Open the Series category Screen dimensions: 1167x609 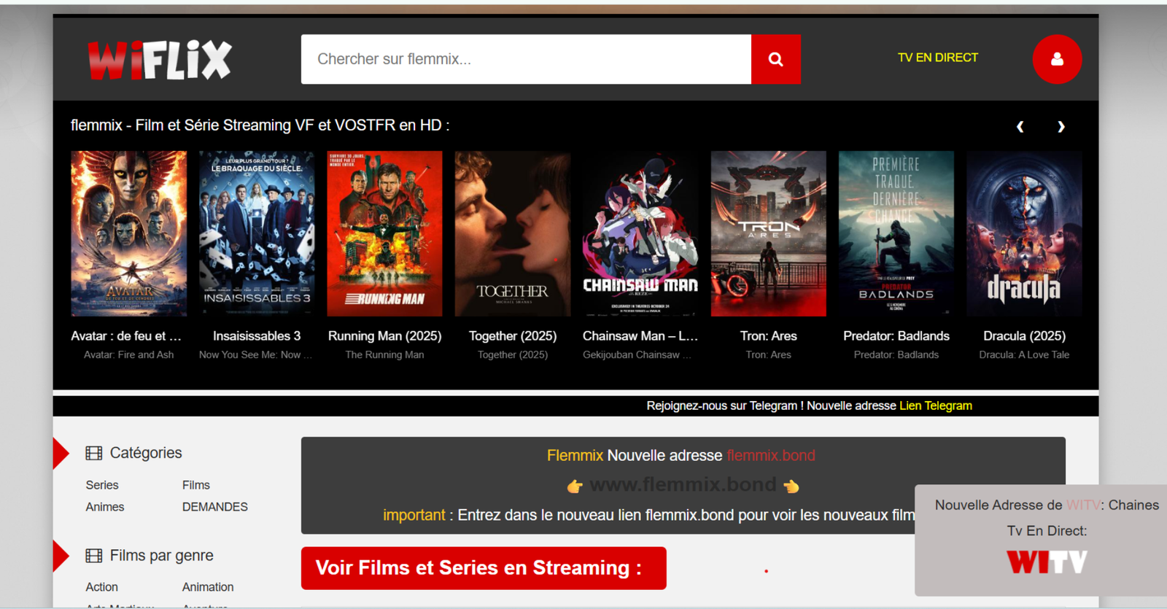pyautogui.click(x=102, y=485)
